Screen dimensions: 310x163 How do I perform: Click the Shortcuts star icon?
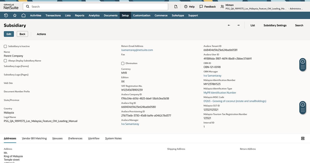tap(15, 16)
